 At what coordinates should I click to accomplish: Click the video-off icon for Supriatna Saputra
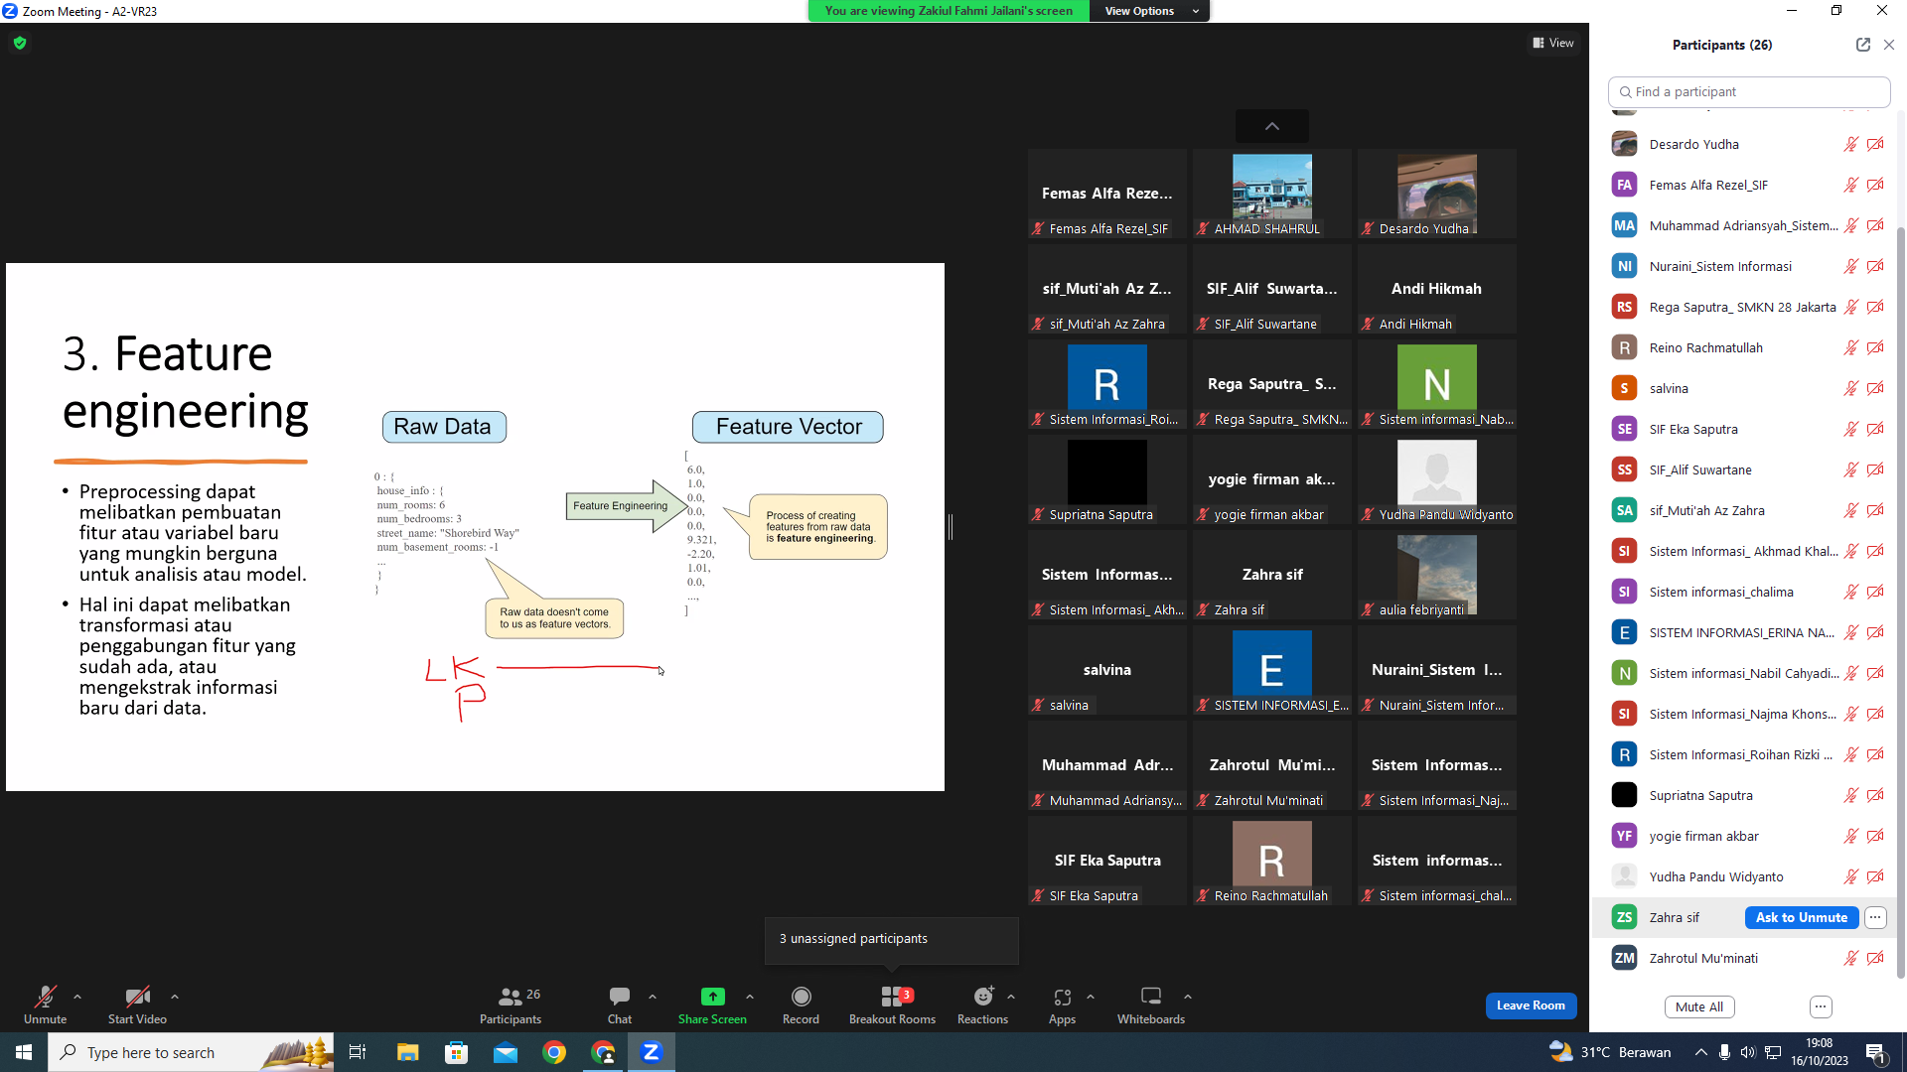(x=1875, y=795)
